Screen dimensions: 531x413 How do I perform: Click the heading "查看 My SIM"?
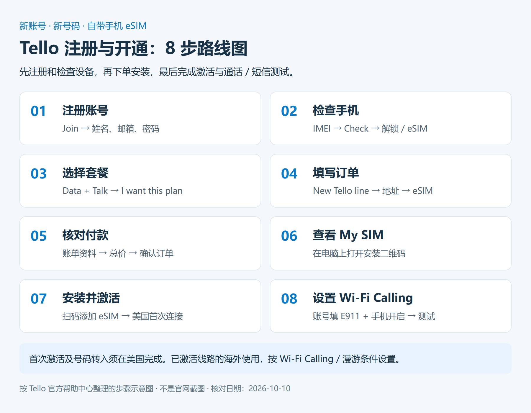point(348,235)
